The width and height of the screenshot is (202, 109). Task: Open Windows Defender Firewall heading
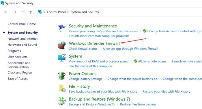94,43
